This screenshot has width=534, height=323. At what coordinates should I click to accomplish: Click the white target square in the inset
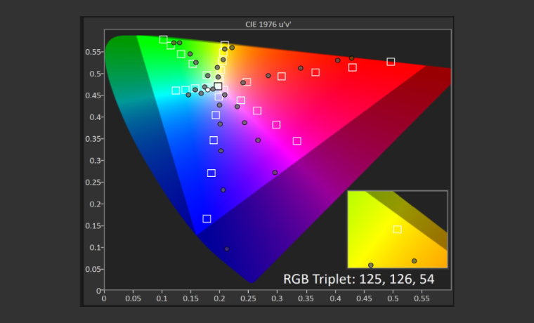[397, 230]
